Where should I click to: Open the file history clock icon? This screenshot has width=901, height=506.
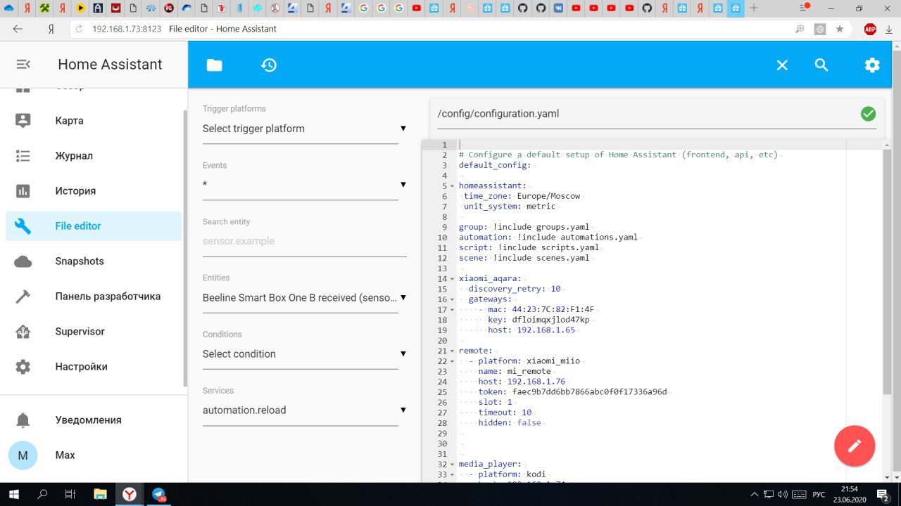point(268,65)
